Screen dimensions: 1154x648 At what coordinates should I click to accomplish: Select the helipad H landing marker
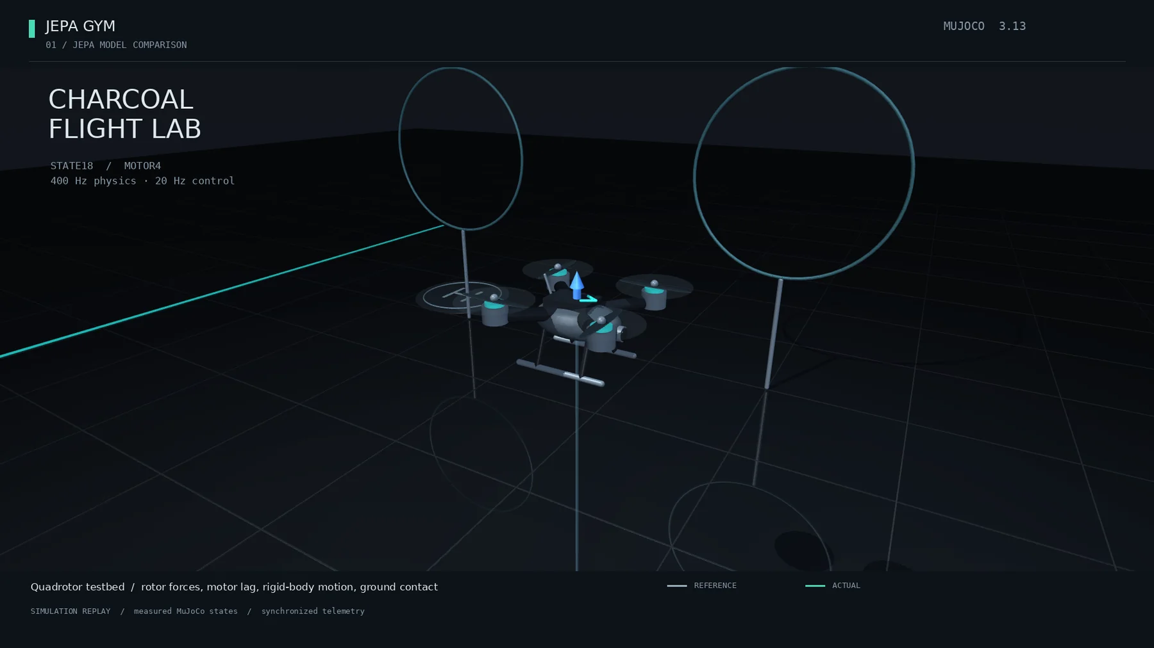click(462, 295)
